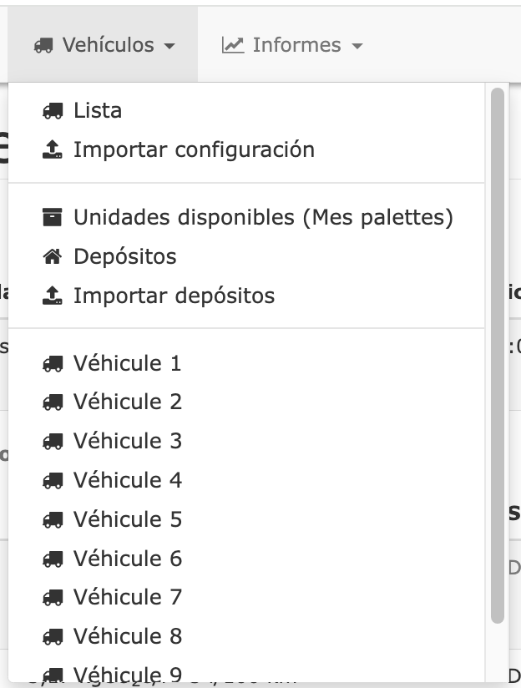The height and width of the screenshot is (688, 521).
Task: Click the truck icon beside Lista
Action: pyautogui.click(x=53, y=111)
